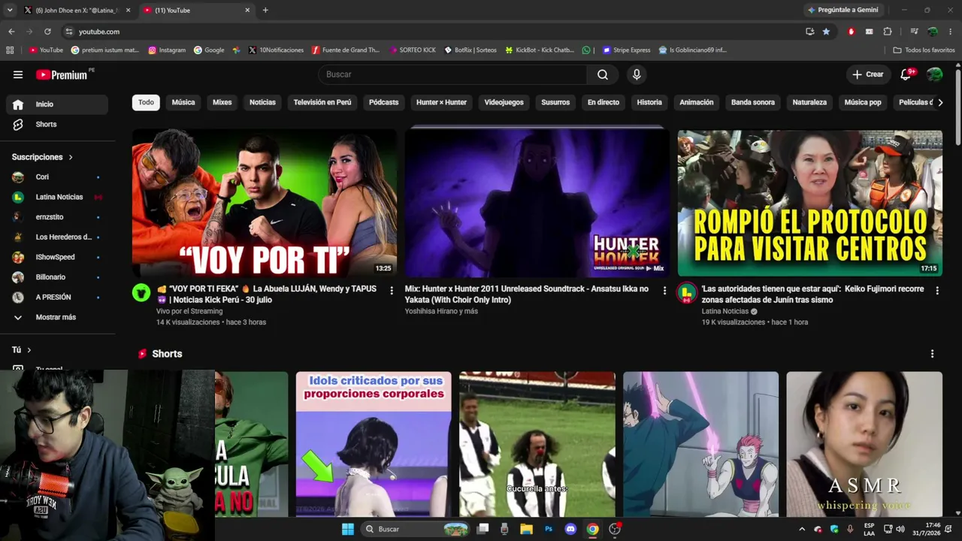Open the Crear menu
This screenshot has width=962, height=541.
pos(867,74)
